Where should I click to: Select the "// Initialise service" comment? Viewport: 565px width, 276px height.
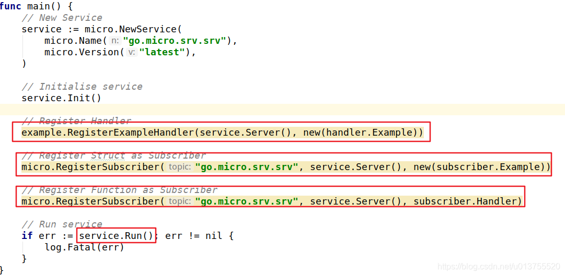click(x=82, y=87)
